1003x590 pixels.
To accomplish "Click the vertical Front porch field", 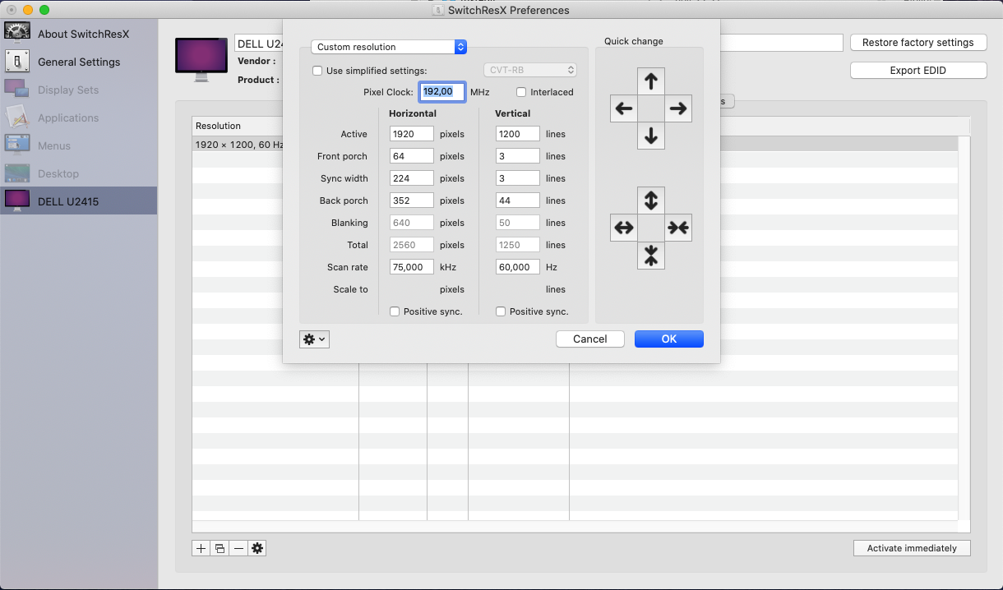I will 518,156.
